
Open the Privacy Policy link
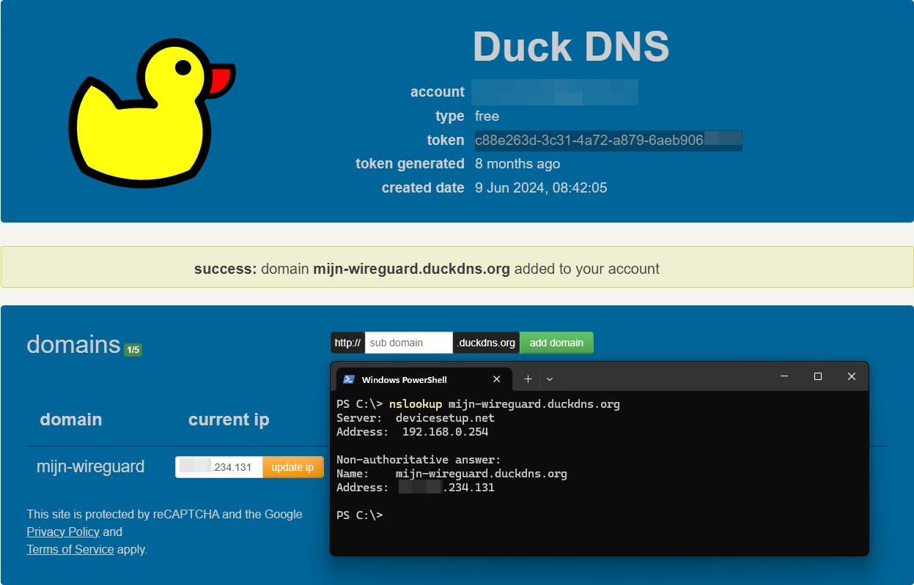[62, 532]
